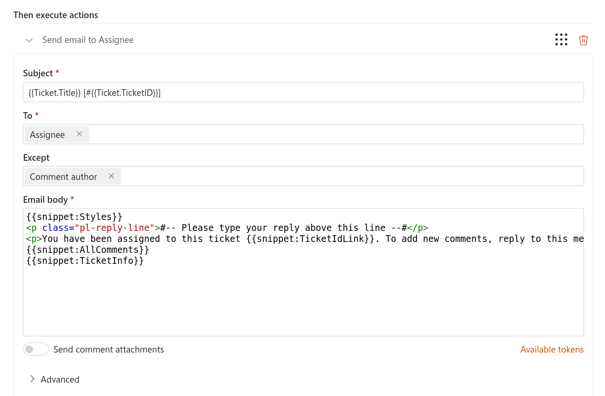Open the Available tokens link
Image resolution: width=605 pixels, height=396 pixels.
552,349
